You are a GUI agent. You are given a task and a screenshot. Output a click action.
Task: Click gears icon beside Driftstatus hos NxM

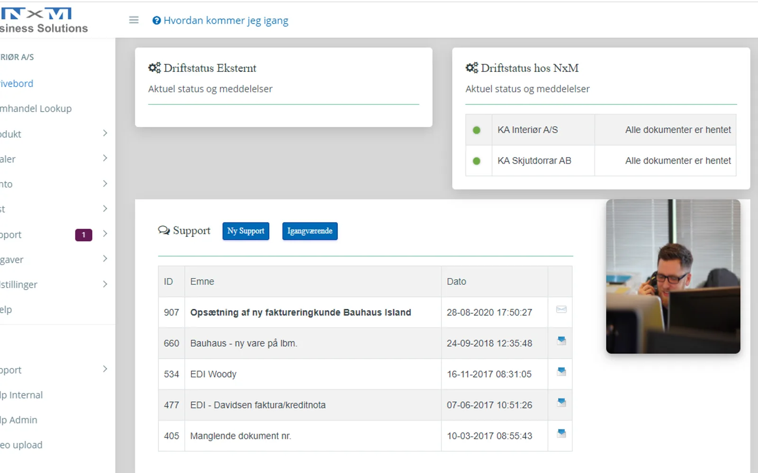click(x=472, y=68)
